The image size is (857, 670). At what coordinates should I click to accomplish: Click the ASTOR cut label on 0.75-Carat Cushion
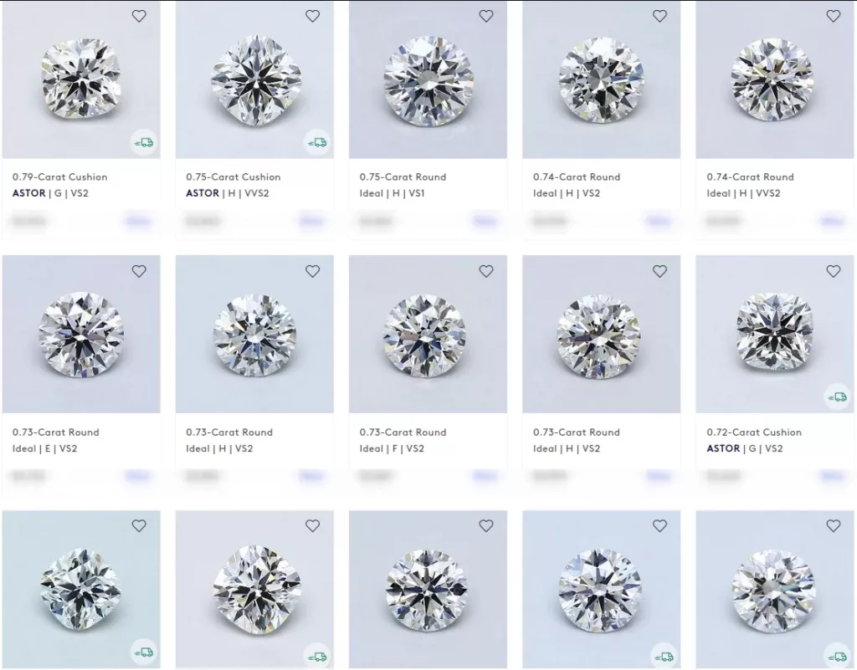pos(203,193)
